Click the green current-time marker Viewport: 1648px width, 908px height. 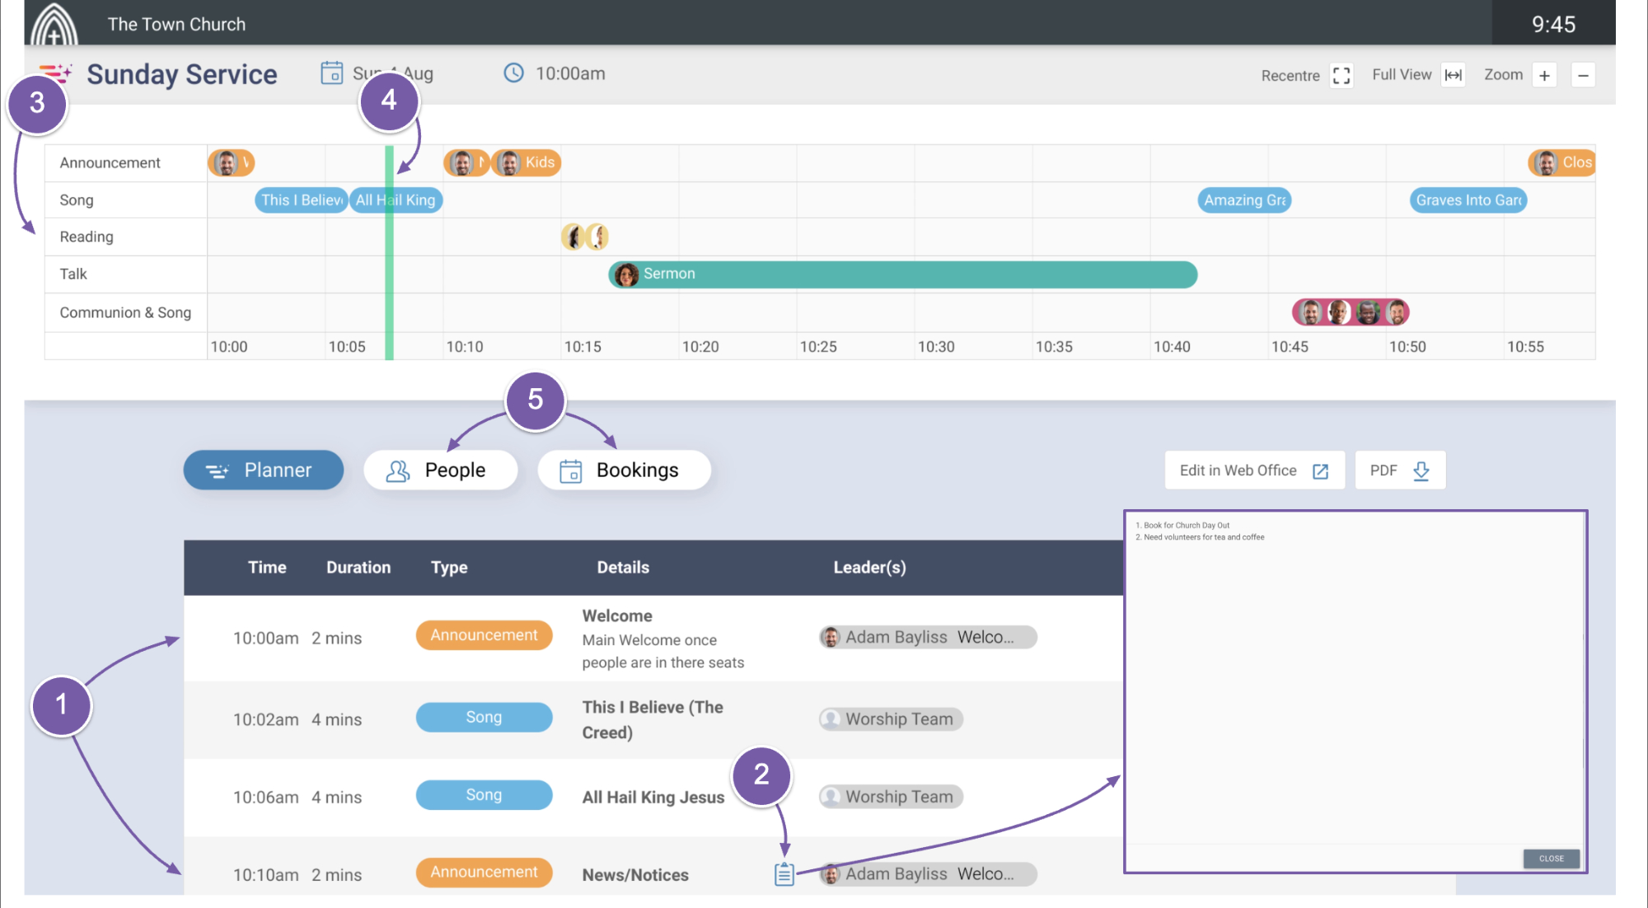(389, 252)
